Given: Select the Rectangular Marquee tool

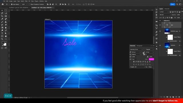Looking at the screenshot, I should click(6, 10).
